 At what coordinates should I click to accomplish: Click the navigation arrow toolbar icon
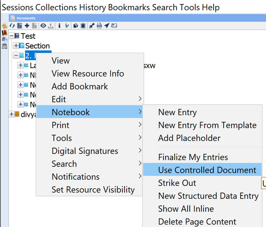click(x=107, y=25)
